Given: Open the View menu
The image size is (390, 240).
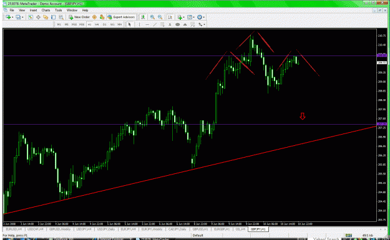Looking at the screenshot, I should click(x=22, y=10).
